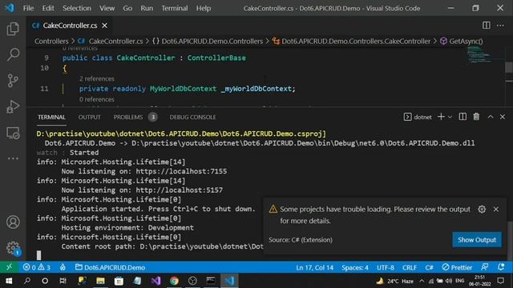Change encoding via UTF-8 status item

click(x=385, y=267)
